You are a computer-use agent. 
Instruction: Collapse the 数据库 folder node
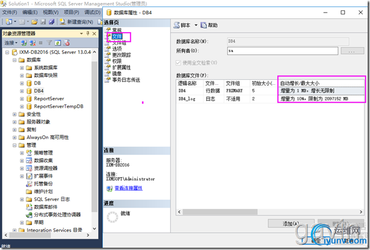point(14,60)
